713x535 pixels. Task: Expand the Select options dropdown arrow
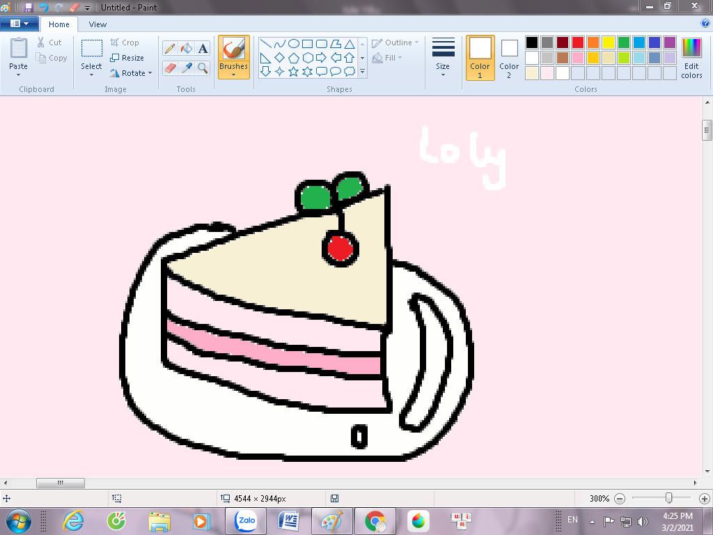pos(91,75)
